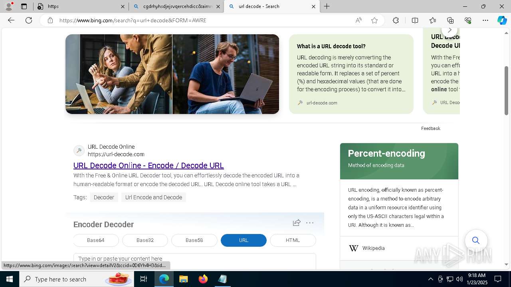Open Favorites list icon
The height and width of the screenshot is (287, 511).
coord(433,20)
